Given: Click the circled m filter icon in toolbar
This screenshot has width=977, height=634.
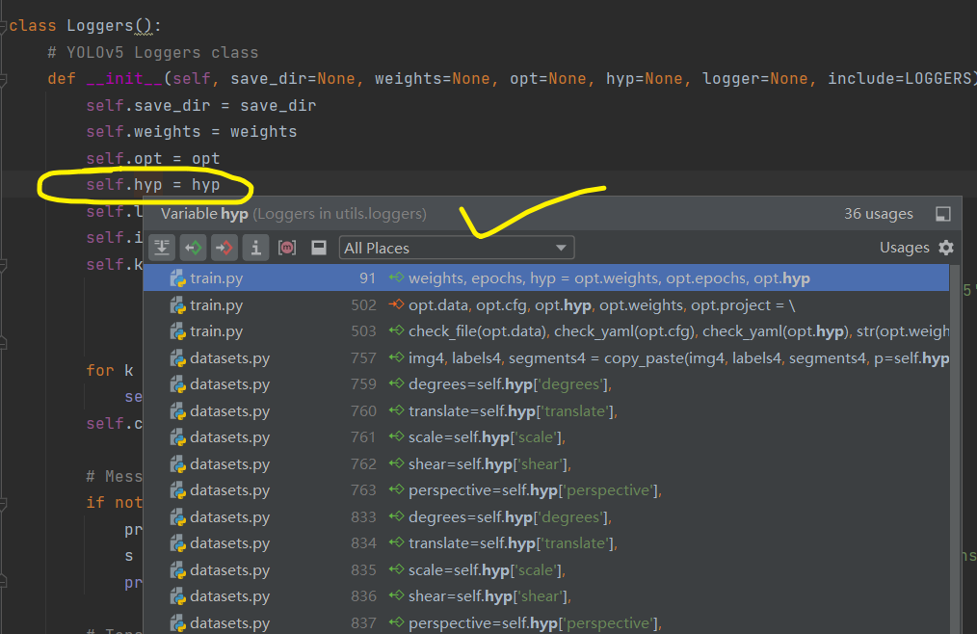Looking at the screenshot, I should pos(286,247).
